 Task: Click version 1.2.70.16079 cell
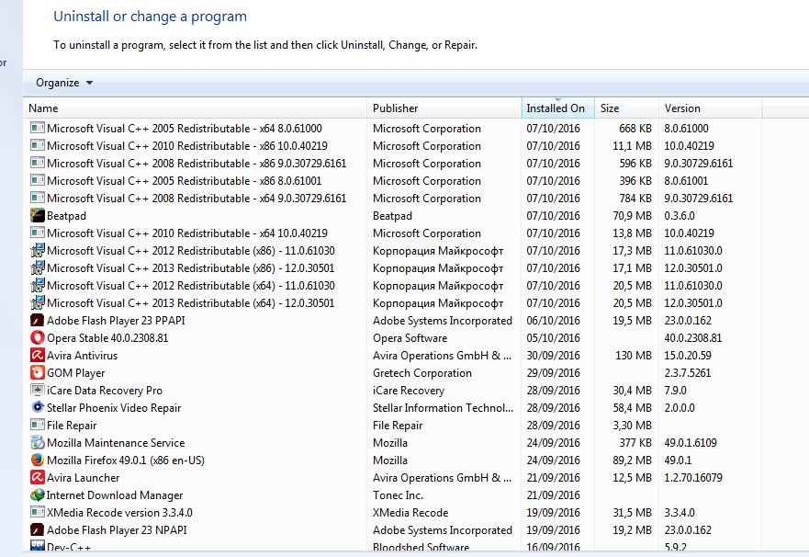click(693, 478)
